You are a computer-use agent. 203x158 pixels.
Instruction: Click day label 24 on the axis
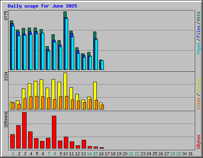[149, 154]
